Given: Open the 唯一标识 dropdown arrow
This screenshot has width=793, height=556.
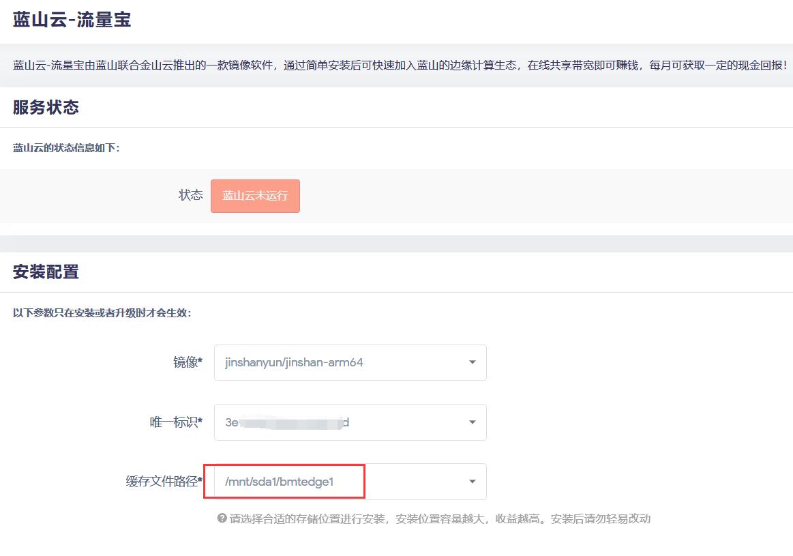Looking at the screenshot, I should 473,422.
